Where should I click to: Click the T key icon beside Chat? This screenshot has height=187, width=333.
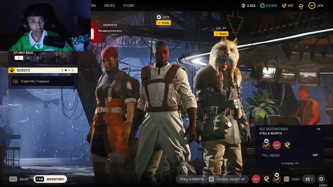coord(286,179)
